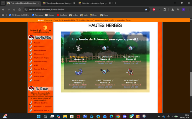192x119 pixels.
Task: Open the downloads panel
Action: (x=173, y=10)
